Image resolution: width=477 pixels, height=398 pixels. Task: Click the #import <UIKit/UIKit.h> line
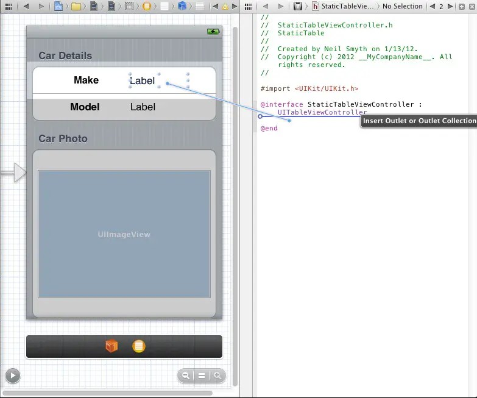[309, 88]
